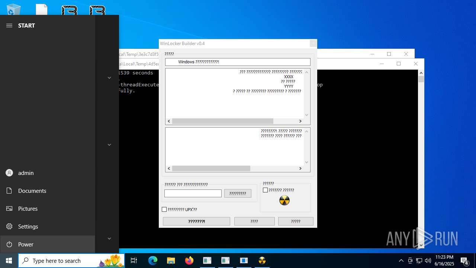
Task: Expand the bottom Start menu group chevron
Action: [109, 239]
